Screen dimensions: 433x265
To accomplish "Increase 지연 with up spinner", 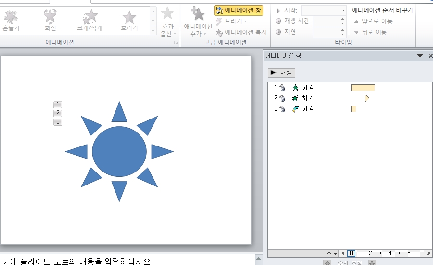I will click(343, 30).
